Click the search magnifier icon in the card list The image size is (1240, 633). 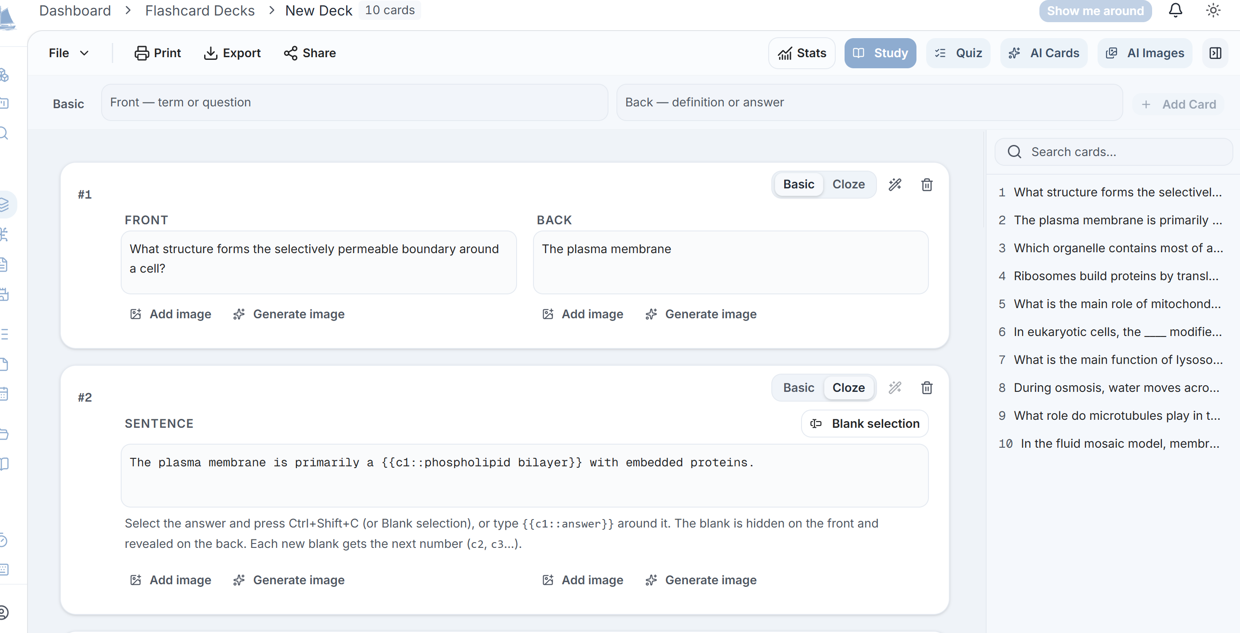pos(1014,152)
